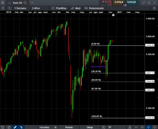Click the Relacionado button
This screenshot has width=158, height=129.
pyautogui.click(x=94, y=8)
